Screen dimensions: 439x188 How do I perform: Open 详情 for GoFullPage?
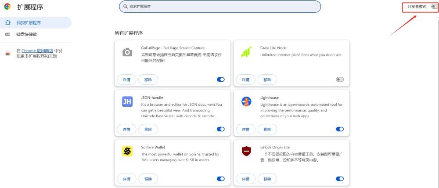pos(126,80)
